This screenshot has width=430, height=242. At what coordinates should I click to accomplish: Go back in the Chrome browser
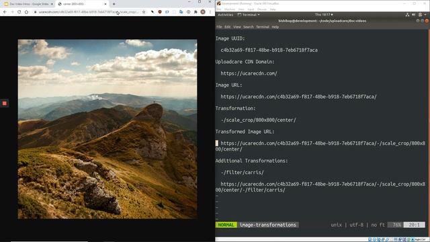pos(5,12)
